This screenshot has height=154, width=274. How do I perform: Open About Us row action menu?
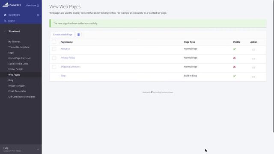point(253,50)
